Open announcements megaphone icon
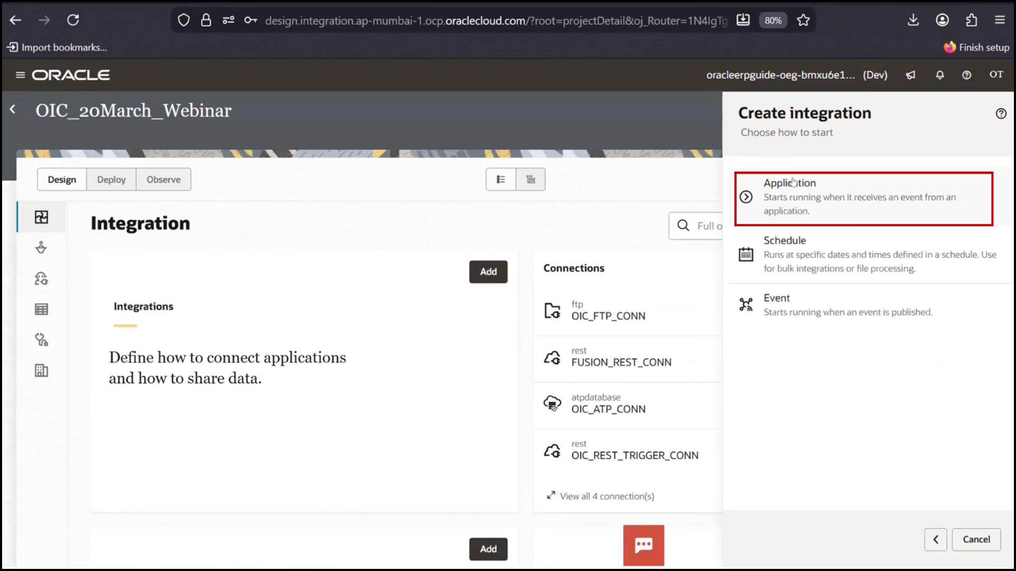Viewport: 1016px width, 571px height. tap(911, 75)
